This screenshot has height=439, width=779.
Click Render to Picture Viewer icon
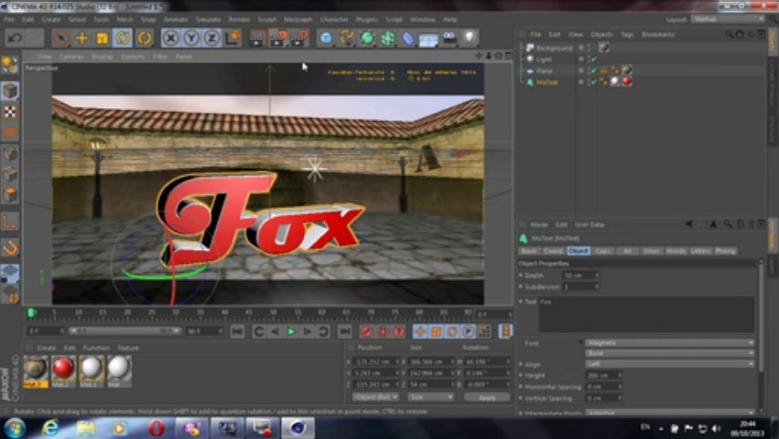(x=278, y=38)
